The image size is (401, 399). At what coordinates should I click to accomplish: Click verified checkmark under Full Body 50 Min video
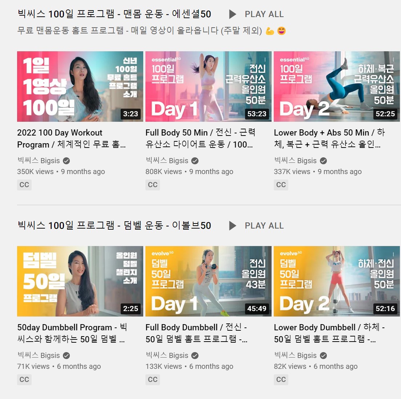pos(195,161)
